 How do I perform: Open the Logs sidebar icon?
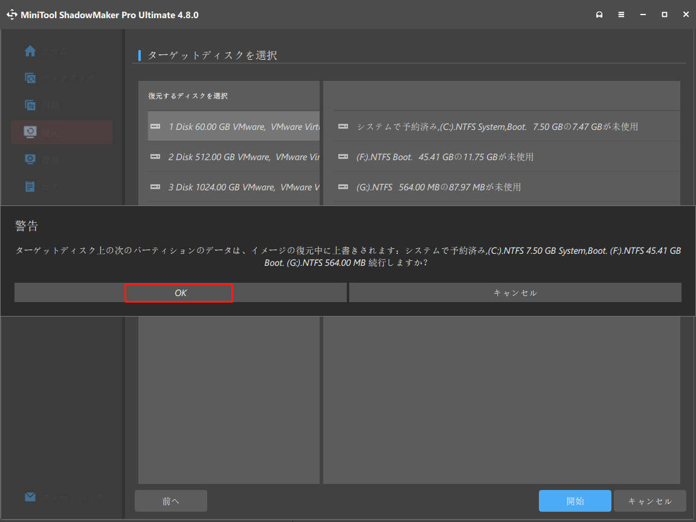tap(30, 187)
